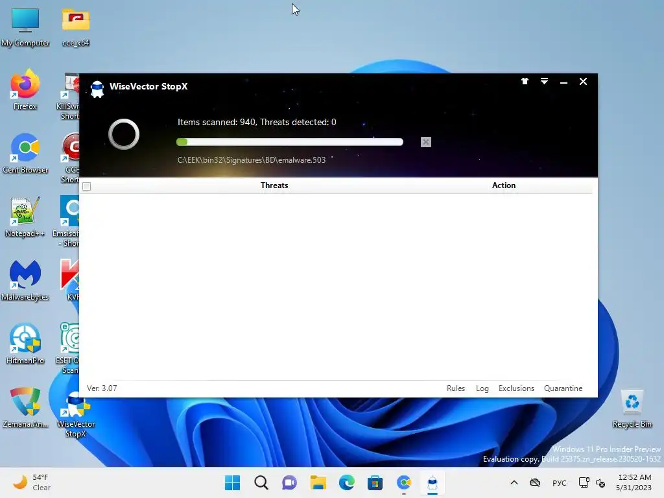Switch to Cent Browser in taskbar

[403, 482]
